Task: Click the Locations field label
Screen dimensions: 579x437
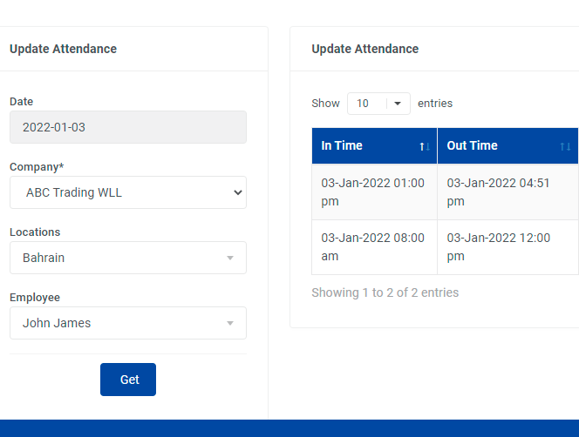Action: [35, 232]
